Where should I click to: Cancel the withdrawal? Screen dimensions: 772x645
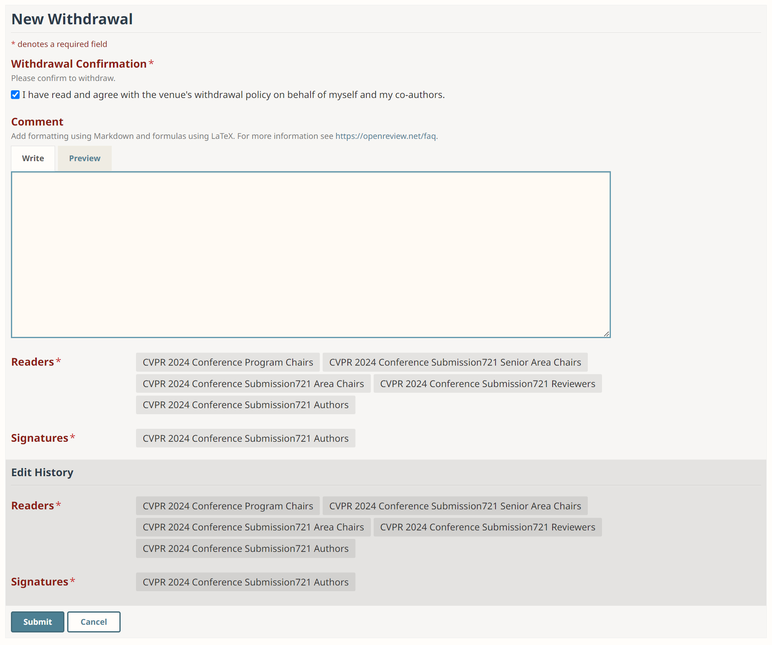pyautogui.click(x=94, y=622)
